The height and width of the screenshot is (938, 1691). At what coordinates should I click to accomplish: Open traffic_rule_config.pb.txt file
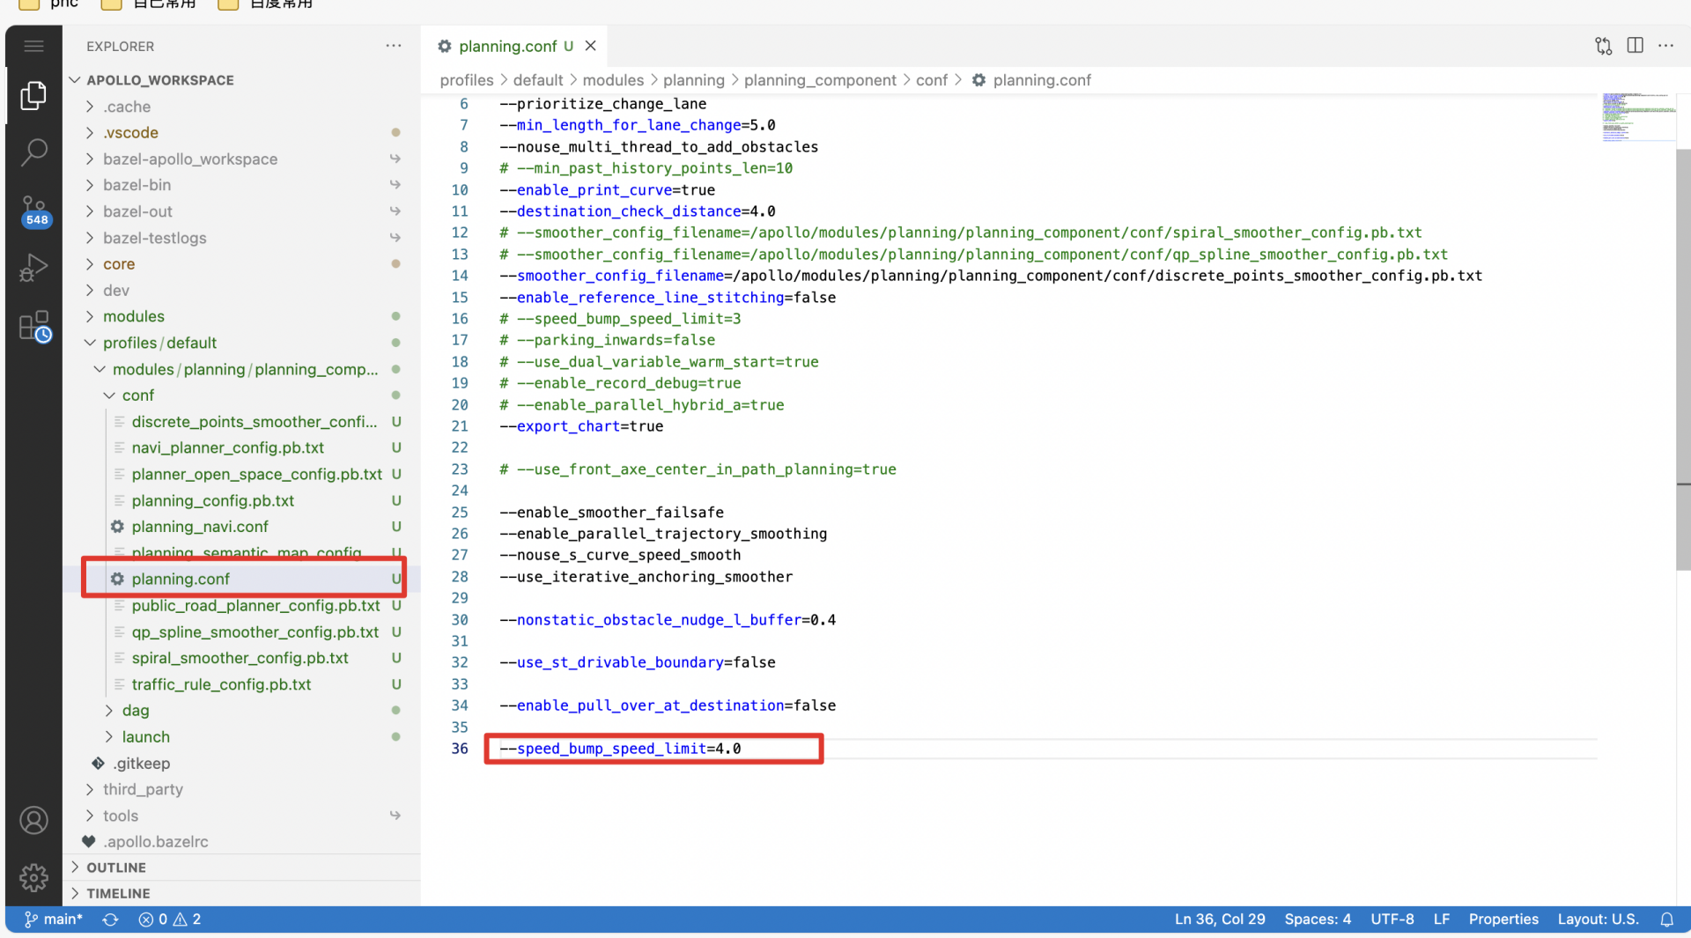click(x=221, y=684)
